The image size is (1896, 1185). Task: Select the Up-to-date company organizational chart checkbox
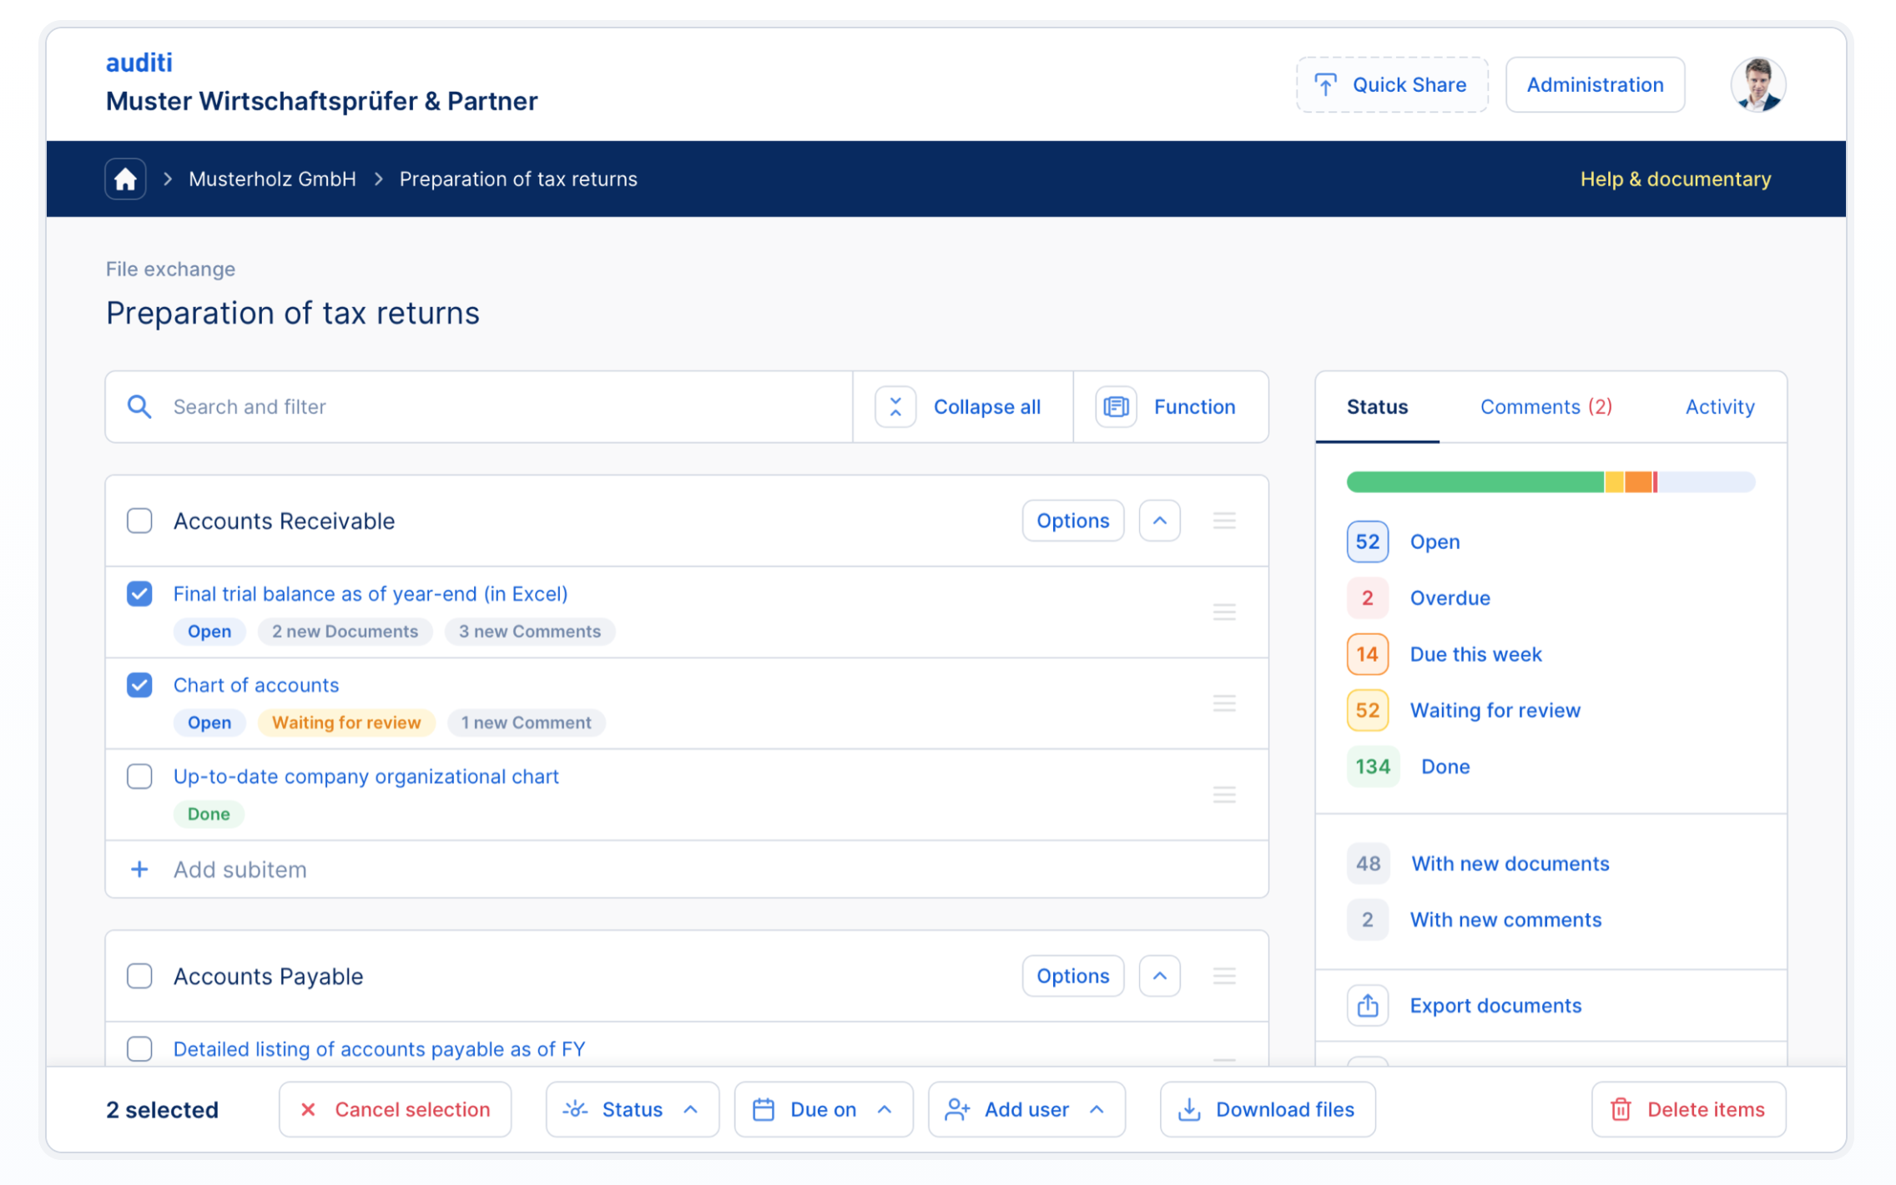coord(139,776)
